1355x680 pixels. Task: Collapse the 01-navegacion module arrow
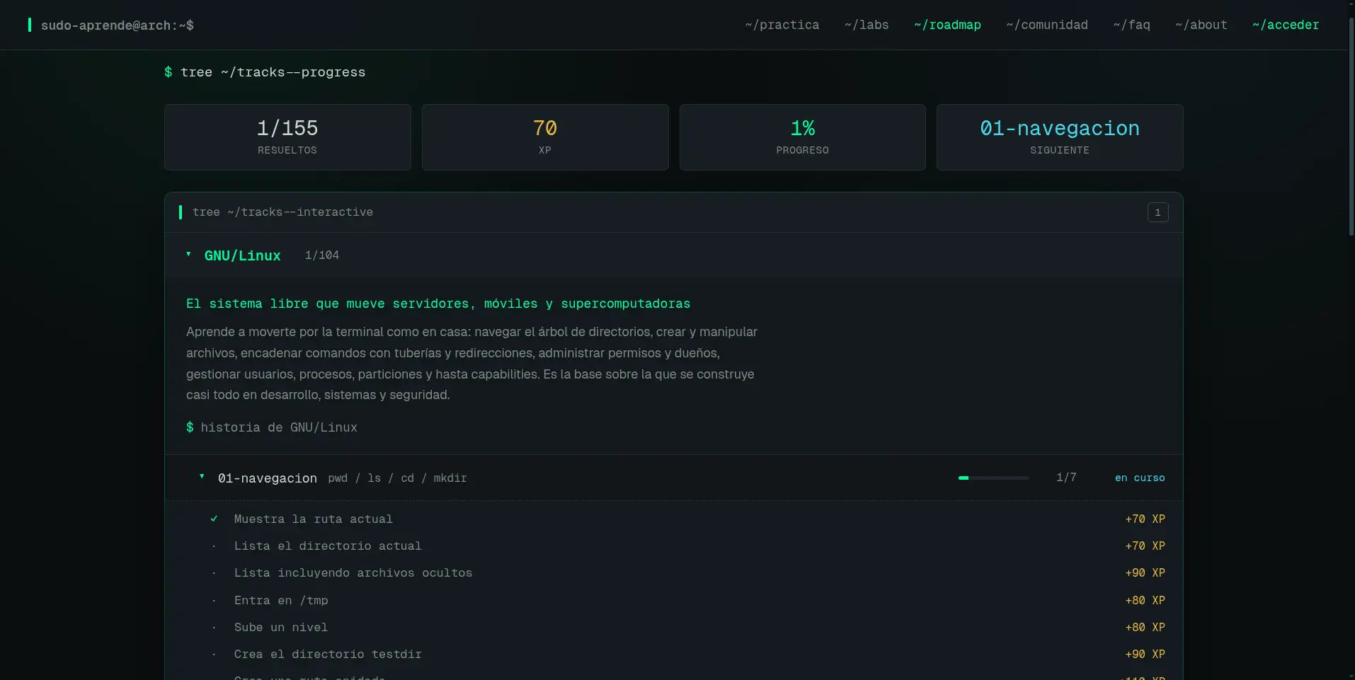click(x=202, y=477)
